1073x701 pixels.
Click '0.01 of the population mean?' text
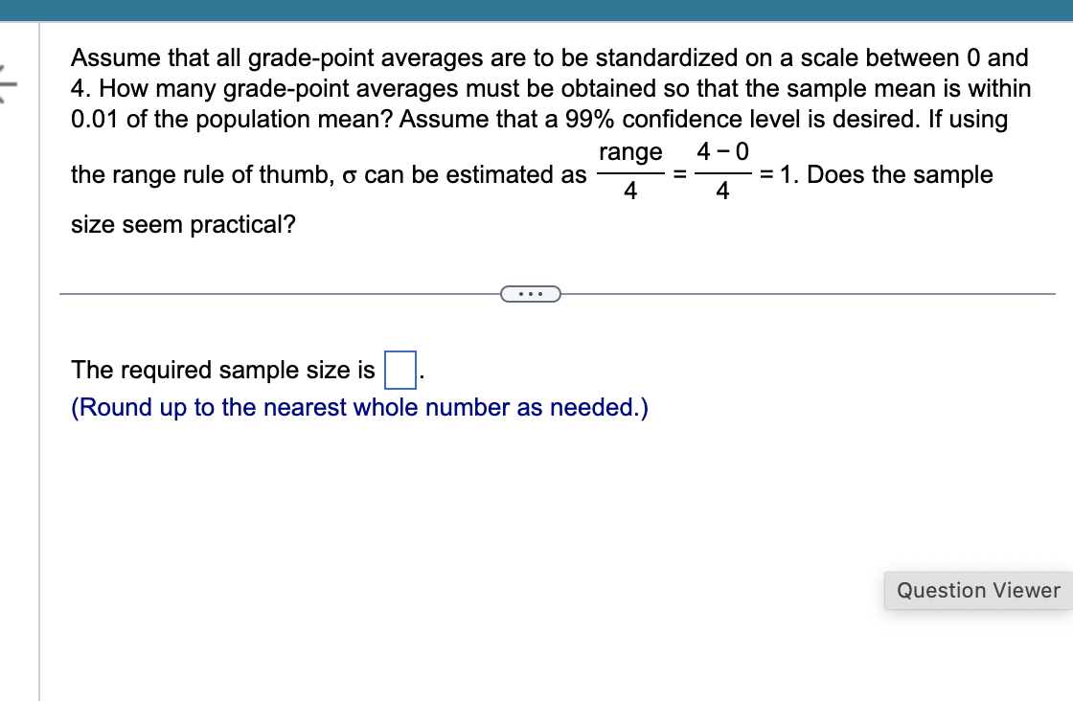[232, 119]
